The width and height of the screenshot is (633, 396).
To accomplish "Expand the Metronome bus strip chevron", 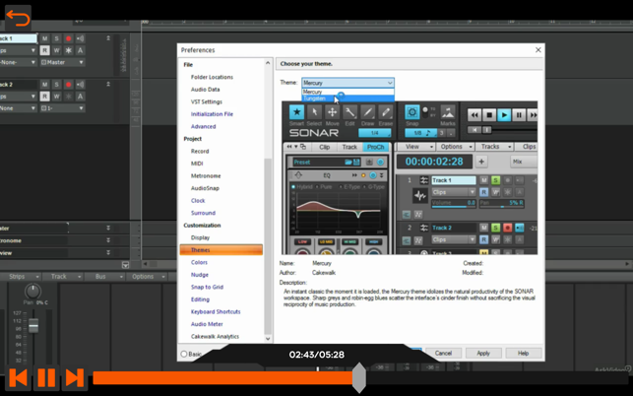I will click(108, 240).
